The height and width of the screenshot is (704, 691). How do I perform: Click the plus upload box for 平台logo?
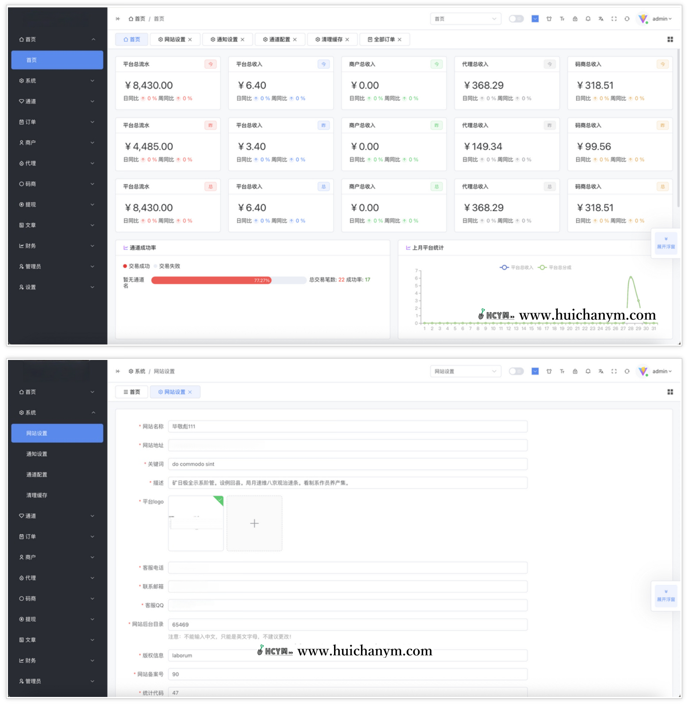click(254, 523)
